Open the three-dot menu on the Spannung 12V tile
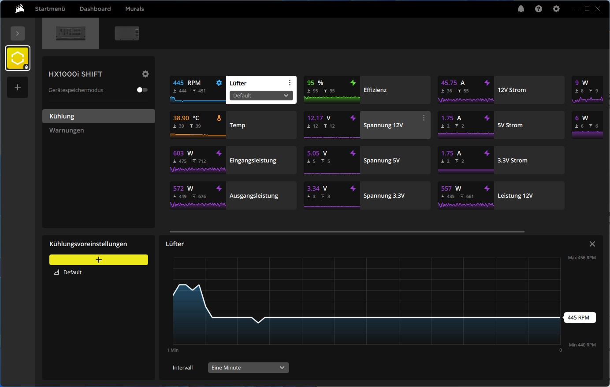Viewport: 610px width, 387px height. [424, 118]
